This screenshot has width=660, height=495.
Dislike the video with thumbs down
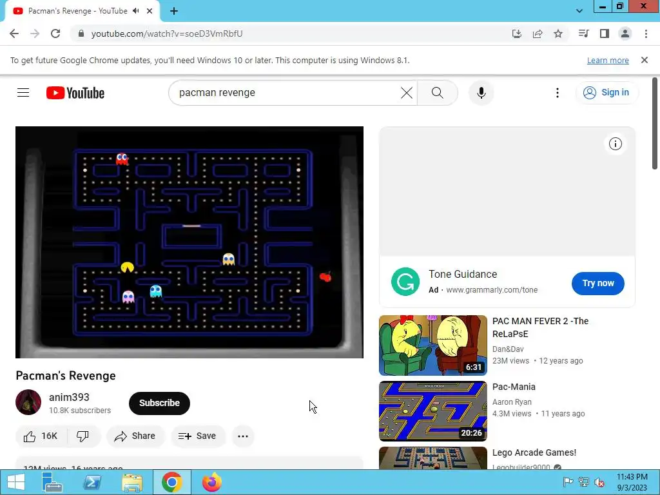tap(83, 436)
